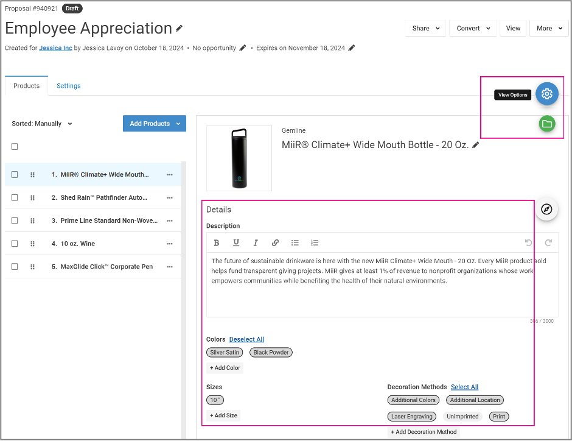Image resolution: width=572 pixels, height=441 pixels.
Task: Insert a numbered list in description
Action: pos(315,243)
